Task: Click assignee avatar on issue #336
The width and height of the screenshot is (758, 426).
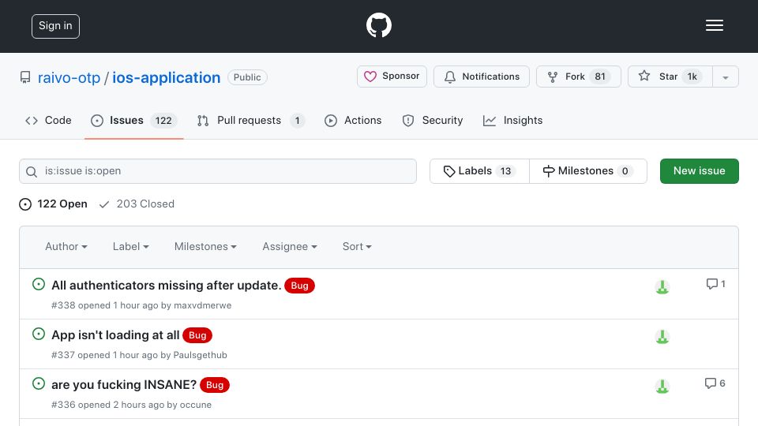Action: [x=662, y=387]
